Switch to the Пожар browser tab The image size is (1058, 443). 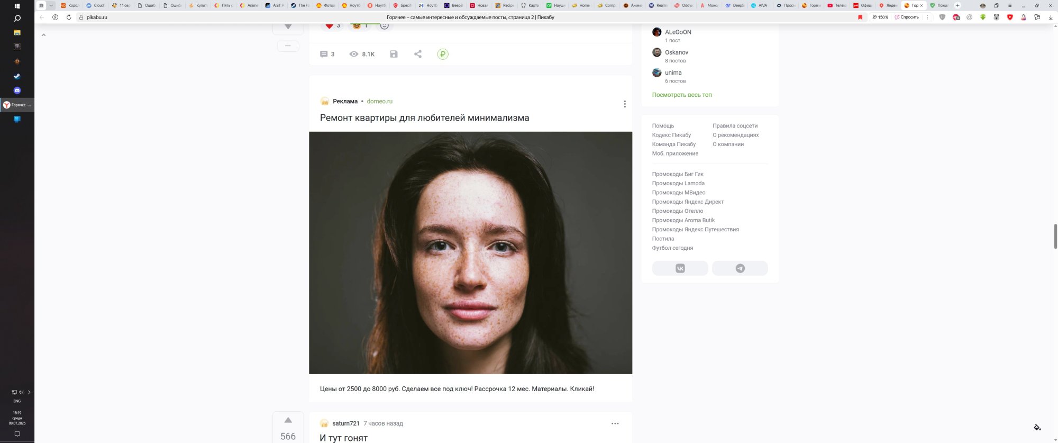(940, 5)
